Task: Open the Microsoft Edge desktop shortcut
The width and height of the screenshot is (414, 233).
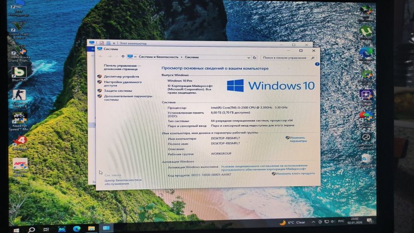Action: pyautogui.click(x=366, y=56)
